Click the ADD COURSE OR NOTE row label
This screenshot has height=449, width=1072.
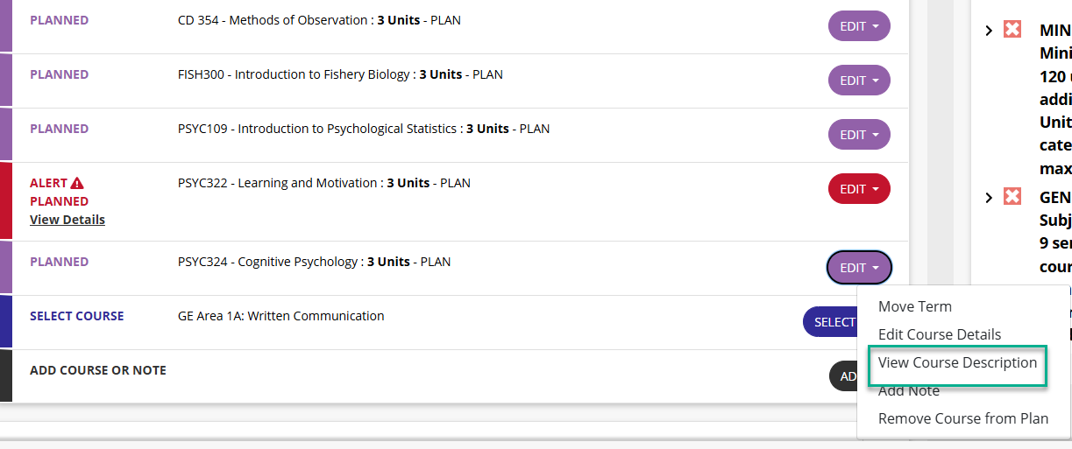[x=98, y=370]
